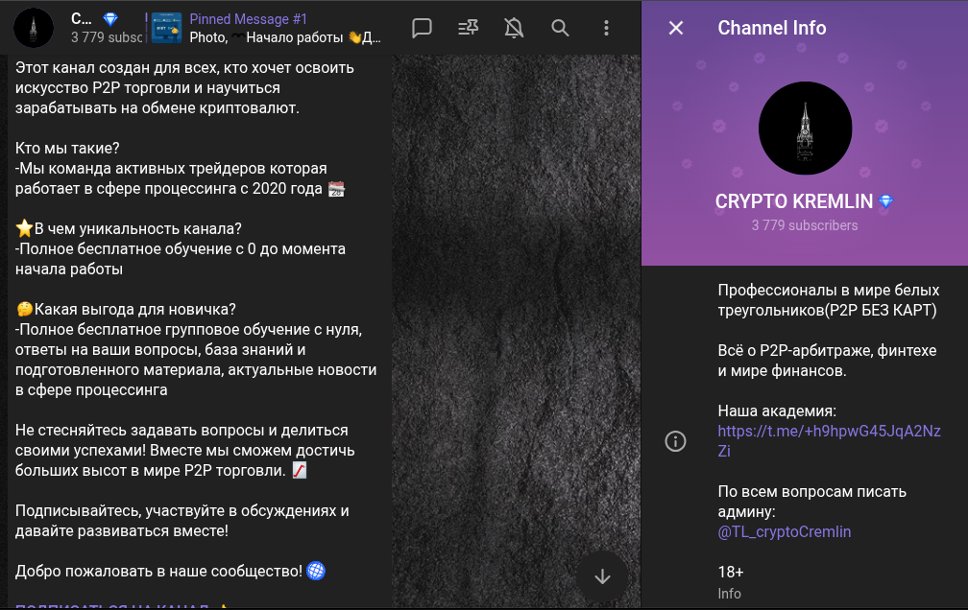The image size is (968, 610).
Task: Click the star emoji before 'В чем уникальность канала'
Action: tap(25, 229)
